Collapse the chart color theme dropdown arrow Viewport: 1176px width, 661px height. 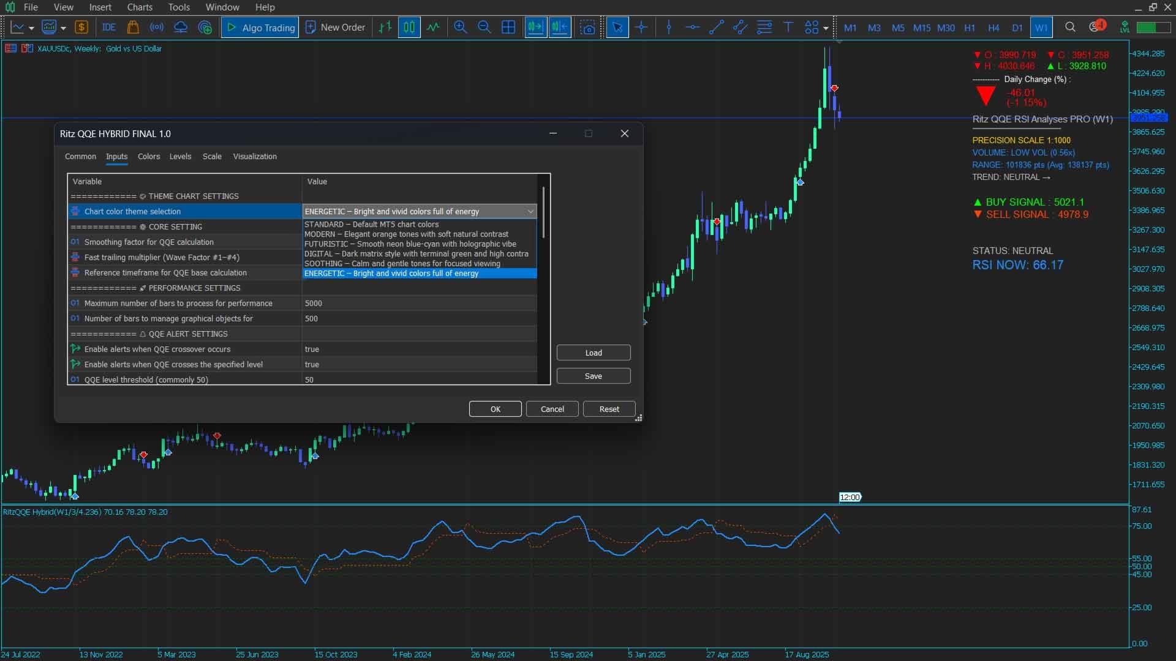[530, 212]
